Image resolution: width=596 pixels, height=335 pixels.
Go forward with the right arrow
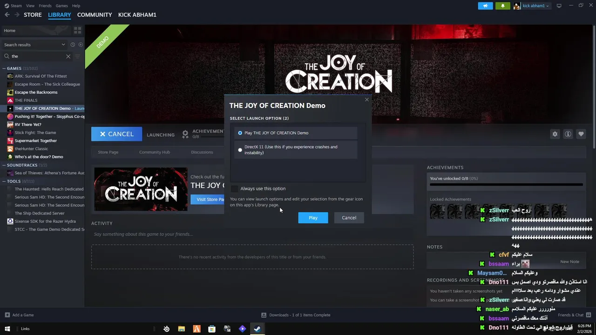(x=17, y=14)
